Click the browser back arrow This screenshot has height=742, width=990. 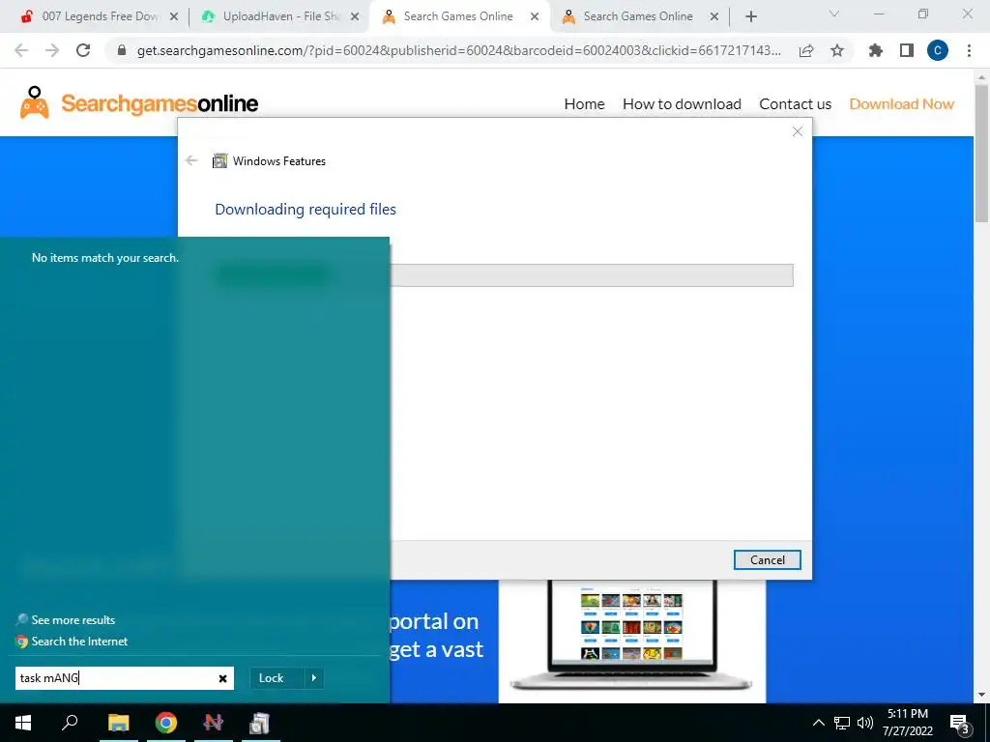click(21, 50)
